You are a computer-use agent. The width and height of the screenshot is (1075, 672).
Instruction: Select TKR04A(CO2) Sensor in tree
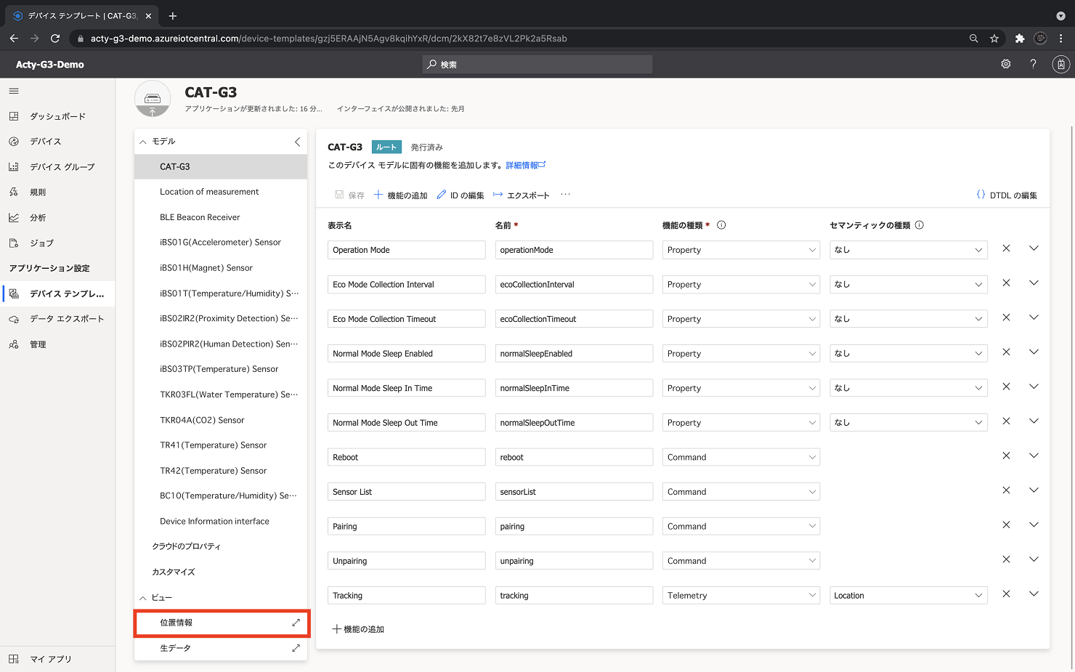pos(221,420)
